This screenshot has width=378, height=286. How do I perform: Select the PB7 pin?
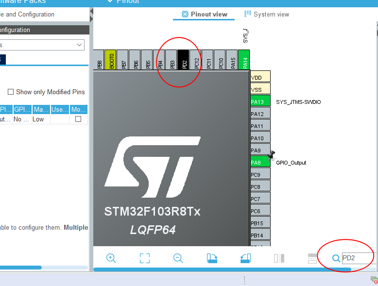point(123,60)
